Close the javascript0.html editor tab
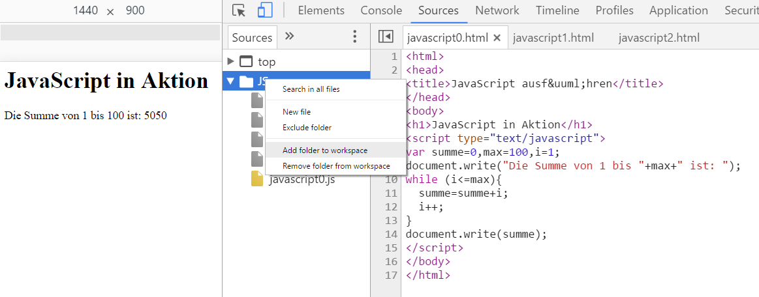This screenshot has height=297, width=759. click(497, 38)
